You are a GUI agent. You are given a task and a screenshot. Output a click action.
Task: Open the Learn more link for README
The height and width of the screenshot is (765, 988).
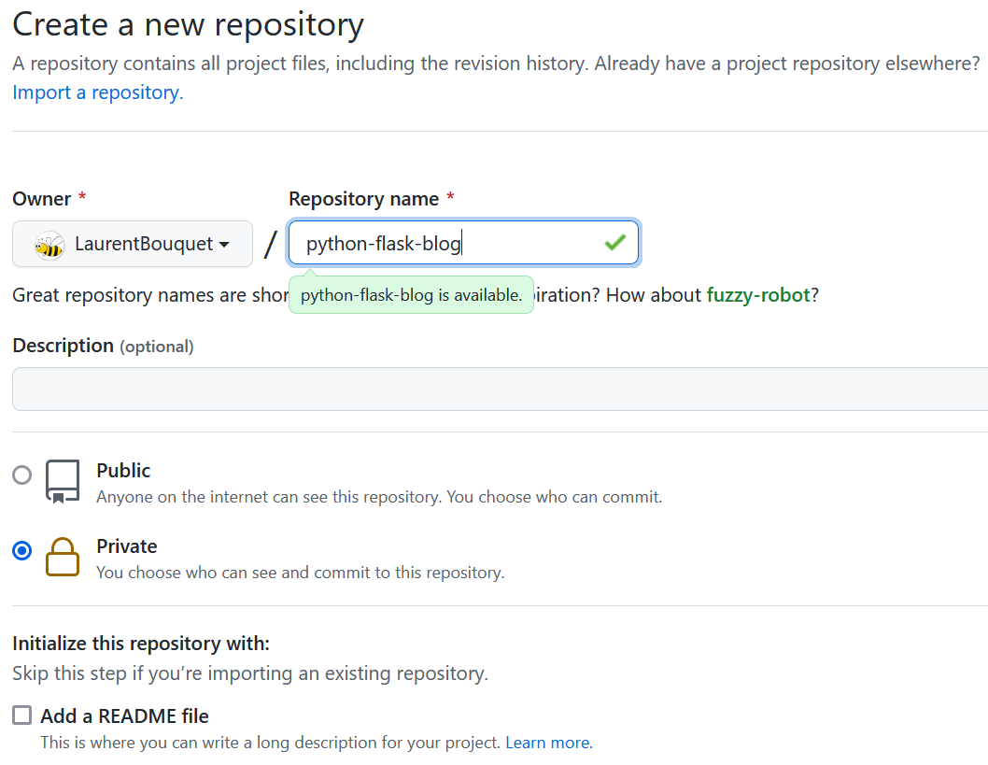pyautogui.click(x=548, y=744)
